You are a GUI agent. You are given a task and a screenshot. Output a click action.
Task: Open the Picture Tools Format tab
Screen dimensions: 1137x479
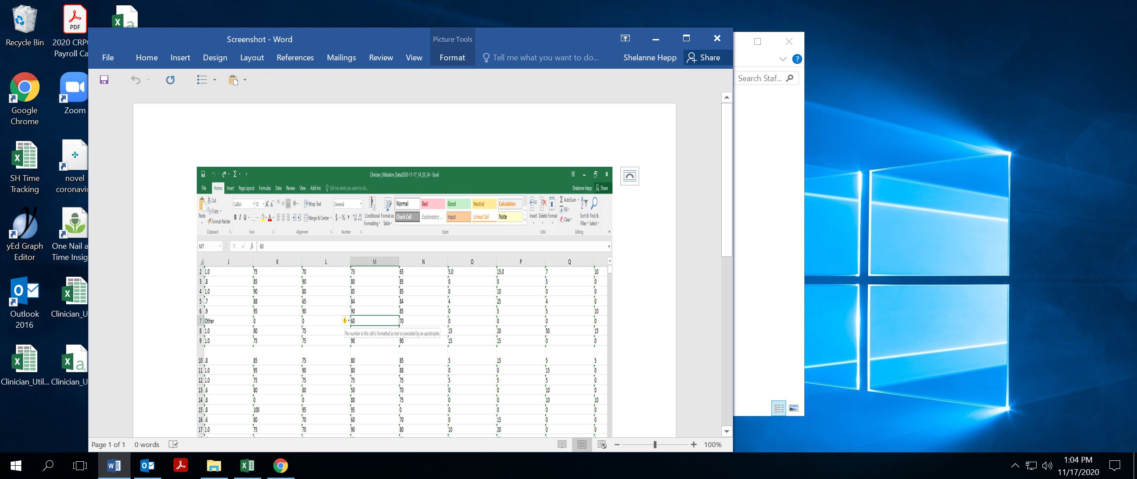(452, 58)
